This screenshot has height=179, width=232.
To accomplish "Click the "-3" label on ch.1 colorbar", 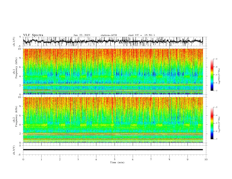I will click(216, 59).
